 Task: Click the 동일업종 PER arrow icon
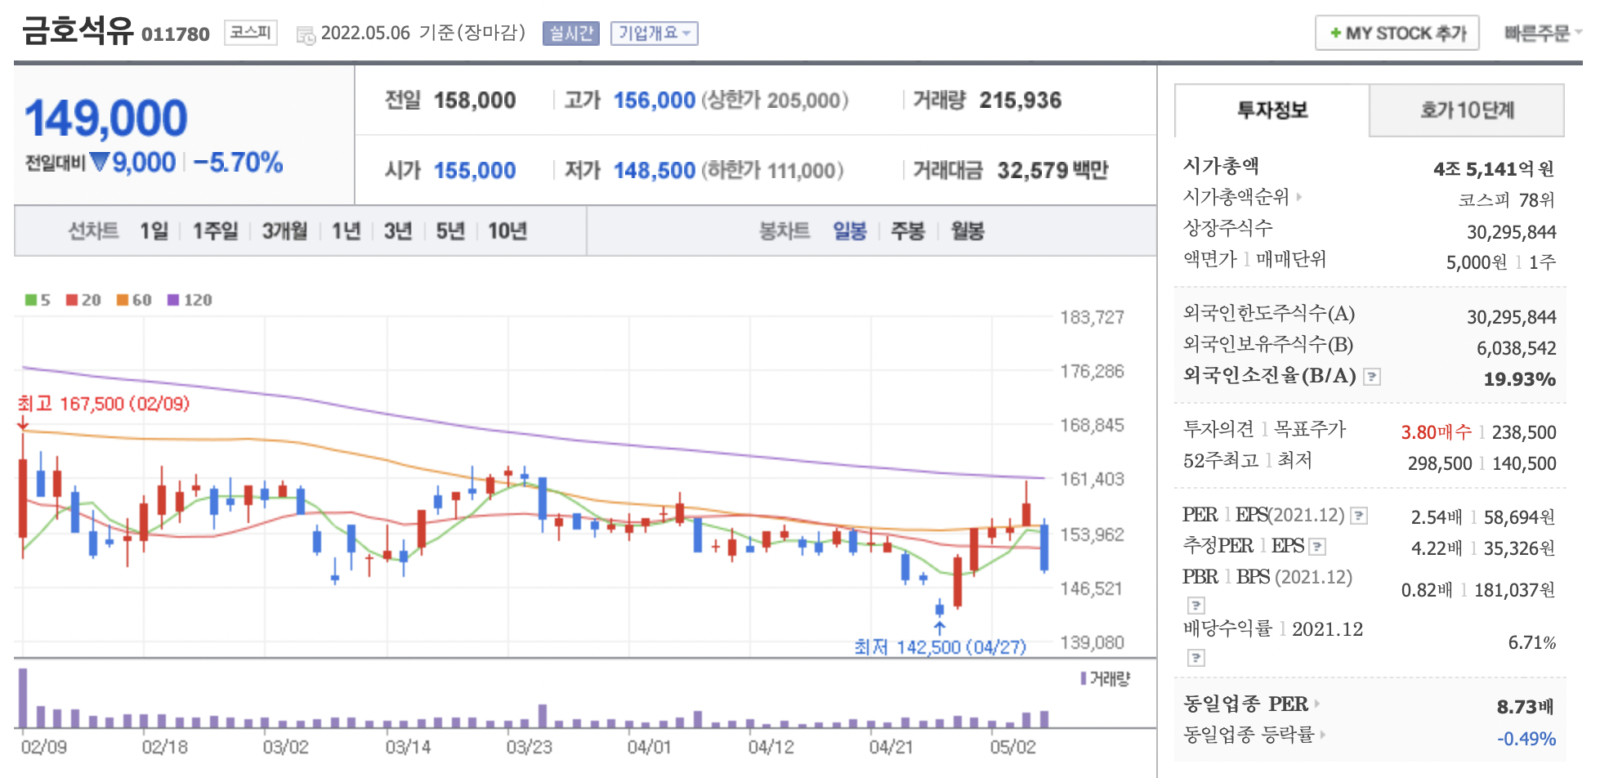pyautogui.click(x=1316, y=704)
